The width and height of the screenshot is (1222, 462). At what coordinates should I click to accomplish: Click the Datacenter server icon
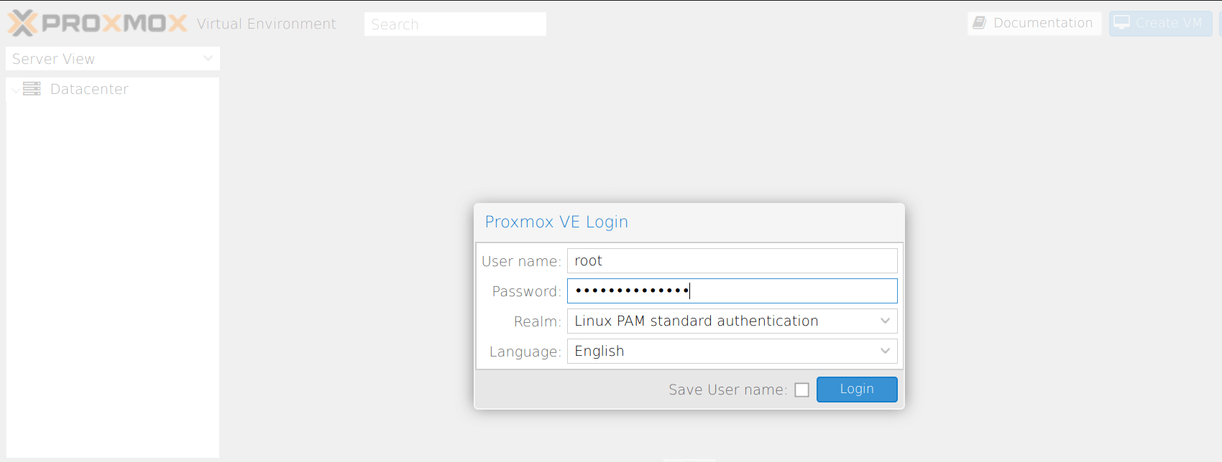pyautogui.click(x=31, y=88)
